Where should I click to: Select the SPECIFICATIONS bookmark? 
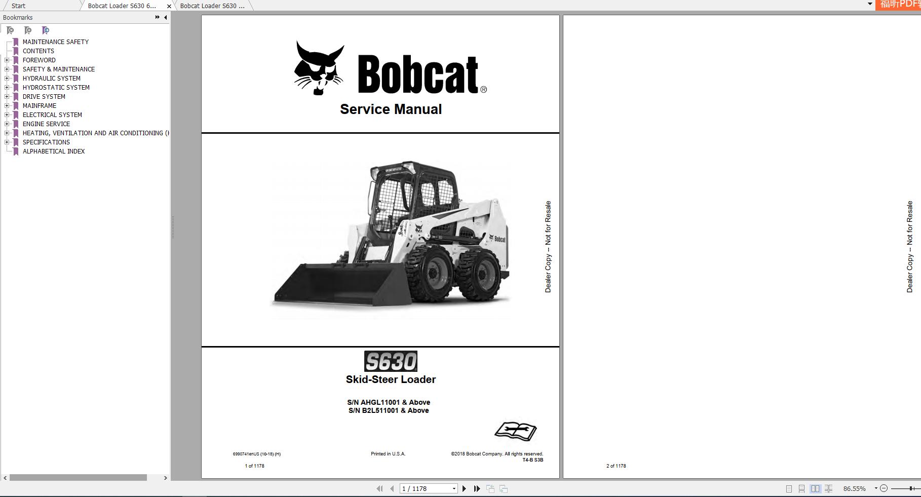tap(46, 142)
